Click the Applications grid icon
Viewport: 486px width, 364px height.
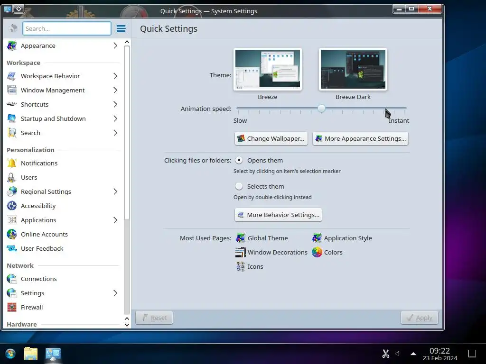12,220
